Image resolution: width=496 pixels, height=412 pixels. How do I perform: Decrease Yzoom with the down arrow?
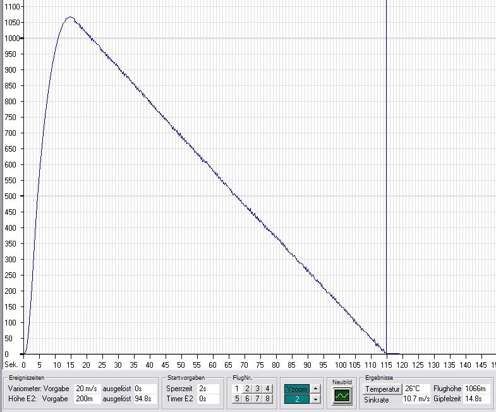click(x=315, y=399)
